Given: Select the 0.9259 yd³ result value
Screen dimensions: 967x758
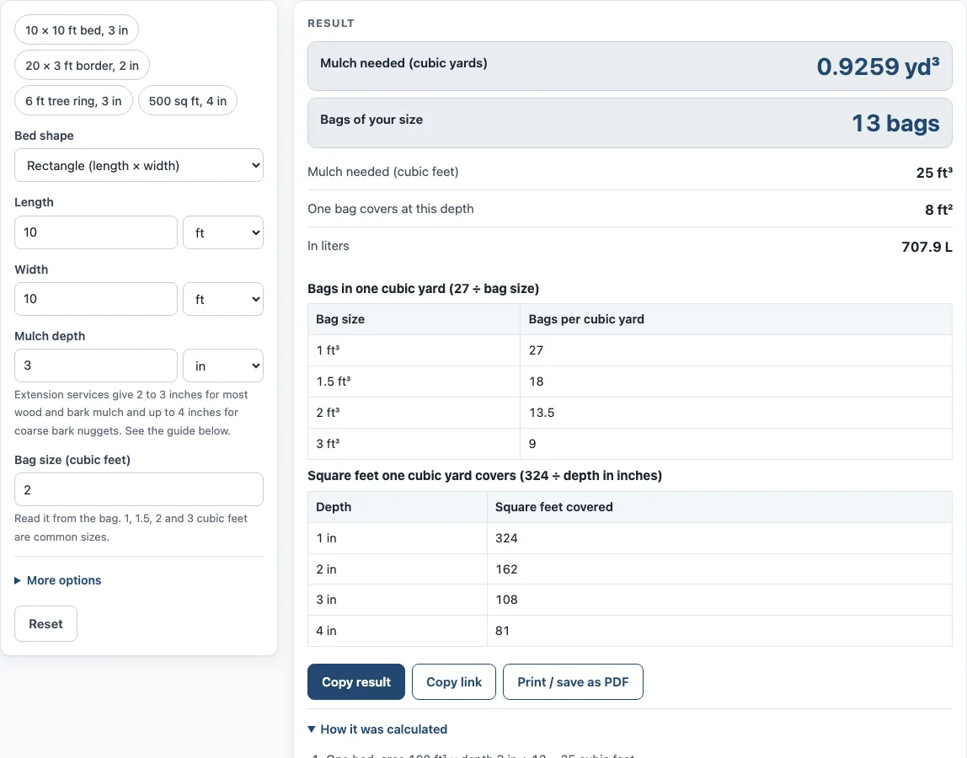Looking at the screenshot, I should tap(878, 66).
